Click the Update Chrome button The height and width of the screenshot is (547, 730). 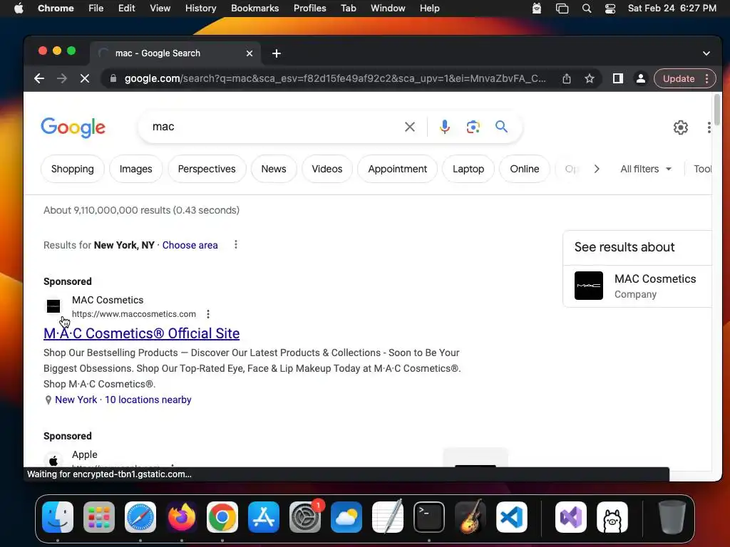point(679,78)
